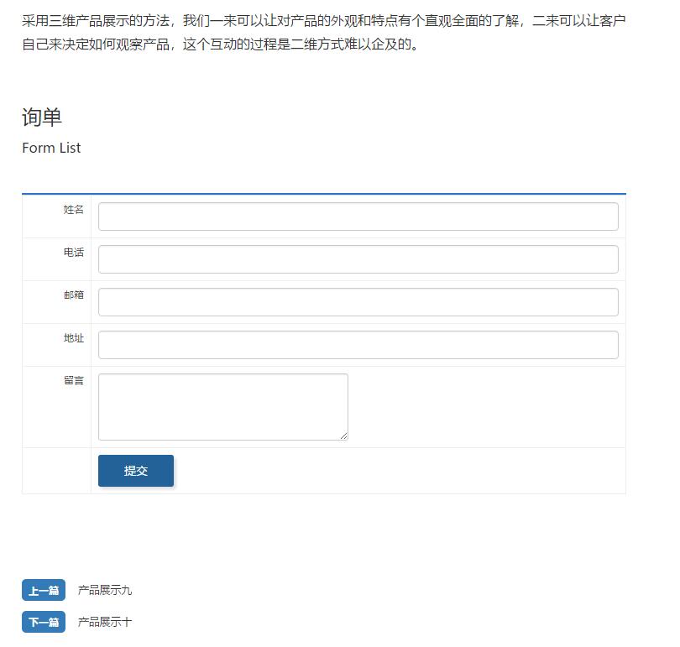This screenshot has width=680, height=647.
Task: Click into the 地址 address field
Action: pyautogui.click(x=358, y=345)
